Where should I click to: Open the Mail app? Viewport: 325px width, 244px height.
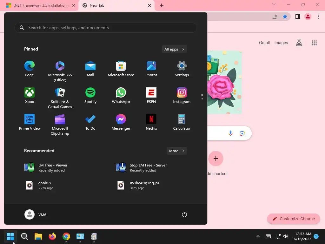tap(90, 69)
